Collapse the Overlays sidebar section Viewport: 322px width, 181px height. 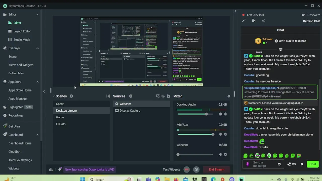click(37, 48)
